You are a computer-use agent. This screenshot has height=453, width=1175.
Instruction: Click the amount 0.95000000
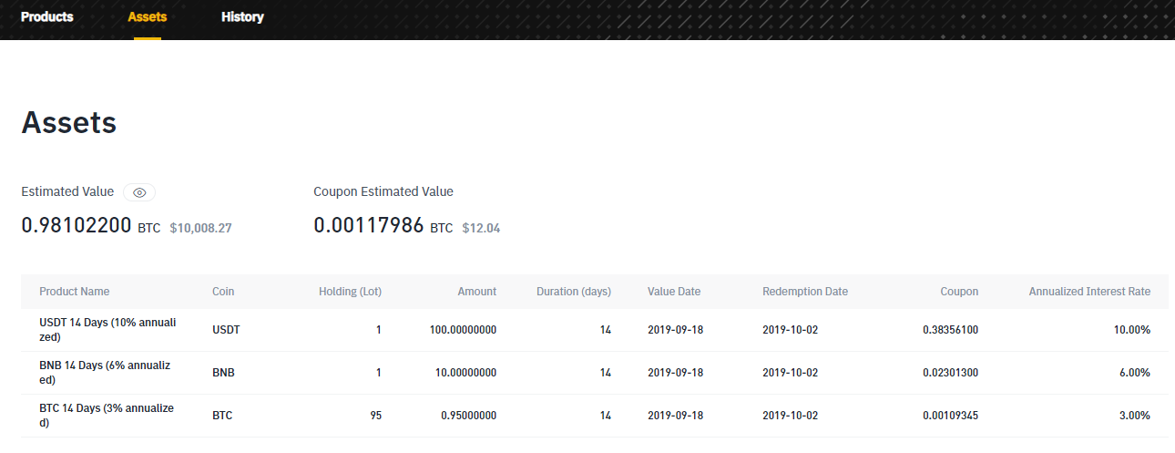tap(468, 416)
